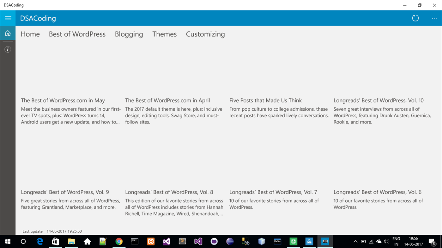The width and height of the screenshot is (442, 248).
Task: Open the info page from the sidebar
Action: tap(8, 49)
